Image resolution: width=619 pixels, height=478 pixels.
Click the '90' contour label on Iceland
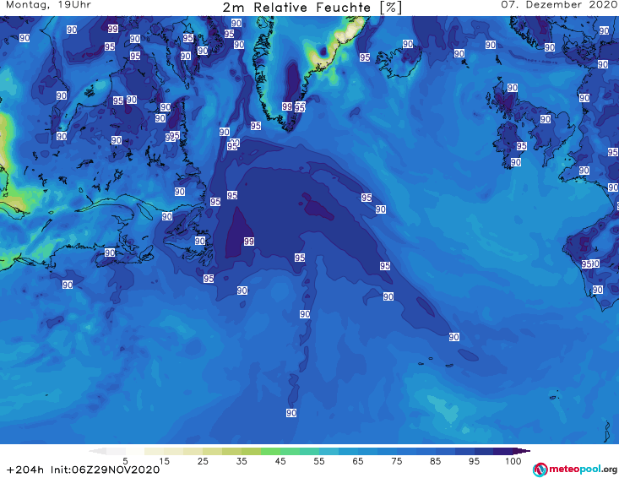pos(408,44)
